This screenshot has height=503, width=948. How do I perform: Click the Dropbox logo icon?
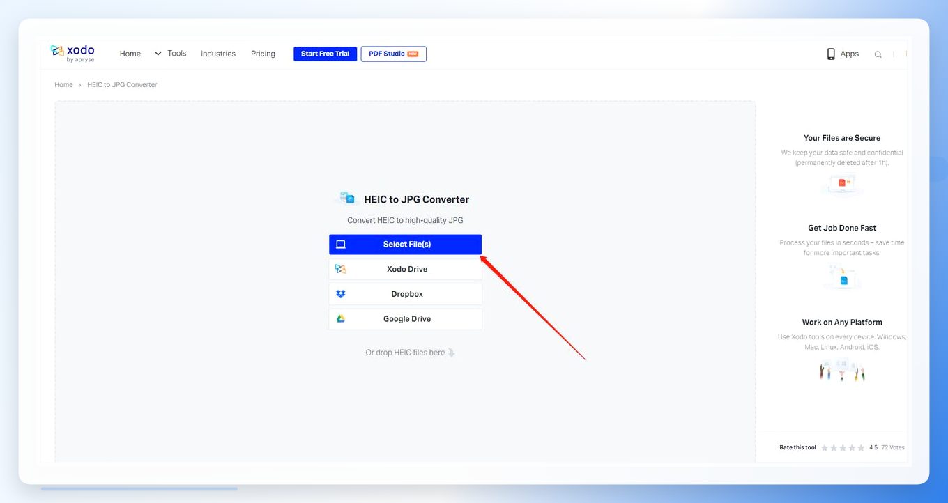341,294
